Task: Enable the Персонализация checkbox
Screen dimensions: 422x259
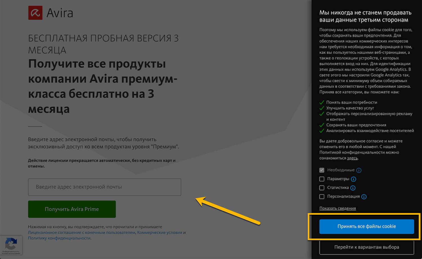Action: [x=322, y=196]
